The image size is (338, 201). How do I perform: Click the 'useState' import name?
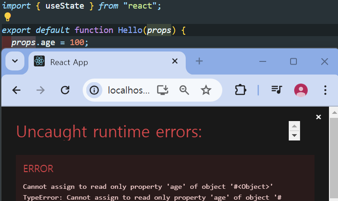coord(65,6)
